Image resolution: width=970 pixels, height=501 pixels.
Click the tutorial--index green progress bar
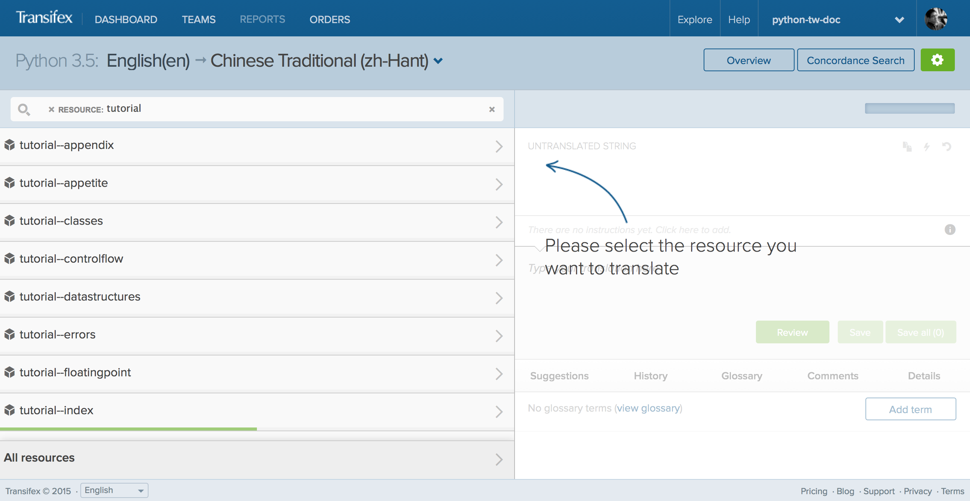[128, 429]
